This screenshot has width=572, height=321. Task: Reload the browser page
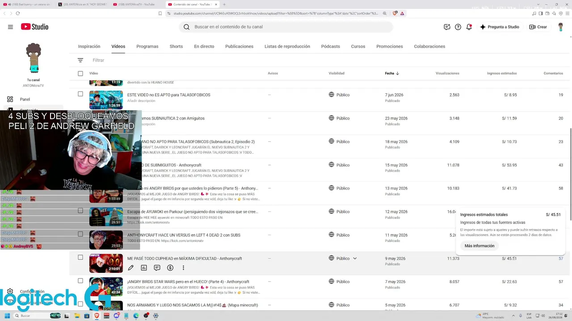[18, 13]
